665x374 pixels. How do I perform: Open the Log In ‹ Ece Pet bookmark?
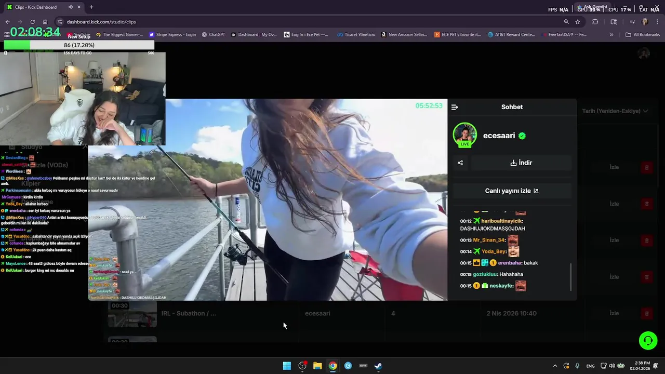pyautogui.click(x=306, y=35)
